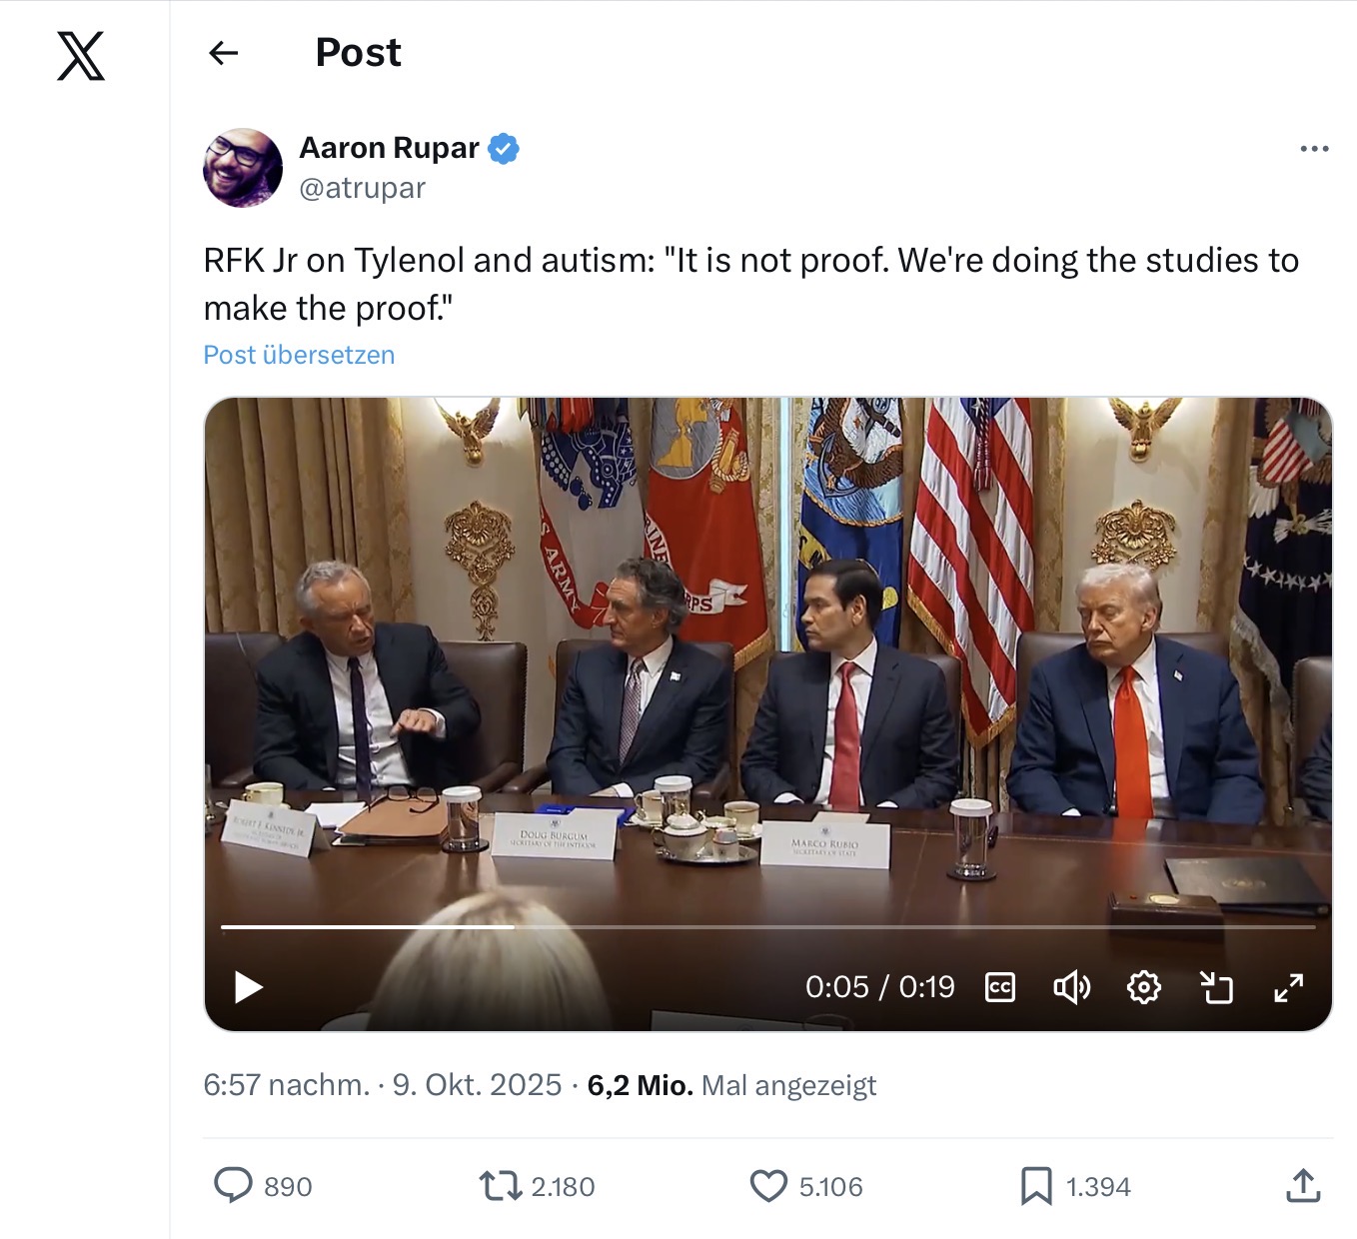Reply to the post via comment icon

pos(234,1186)
